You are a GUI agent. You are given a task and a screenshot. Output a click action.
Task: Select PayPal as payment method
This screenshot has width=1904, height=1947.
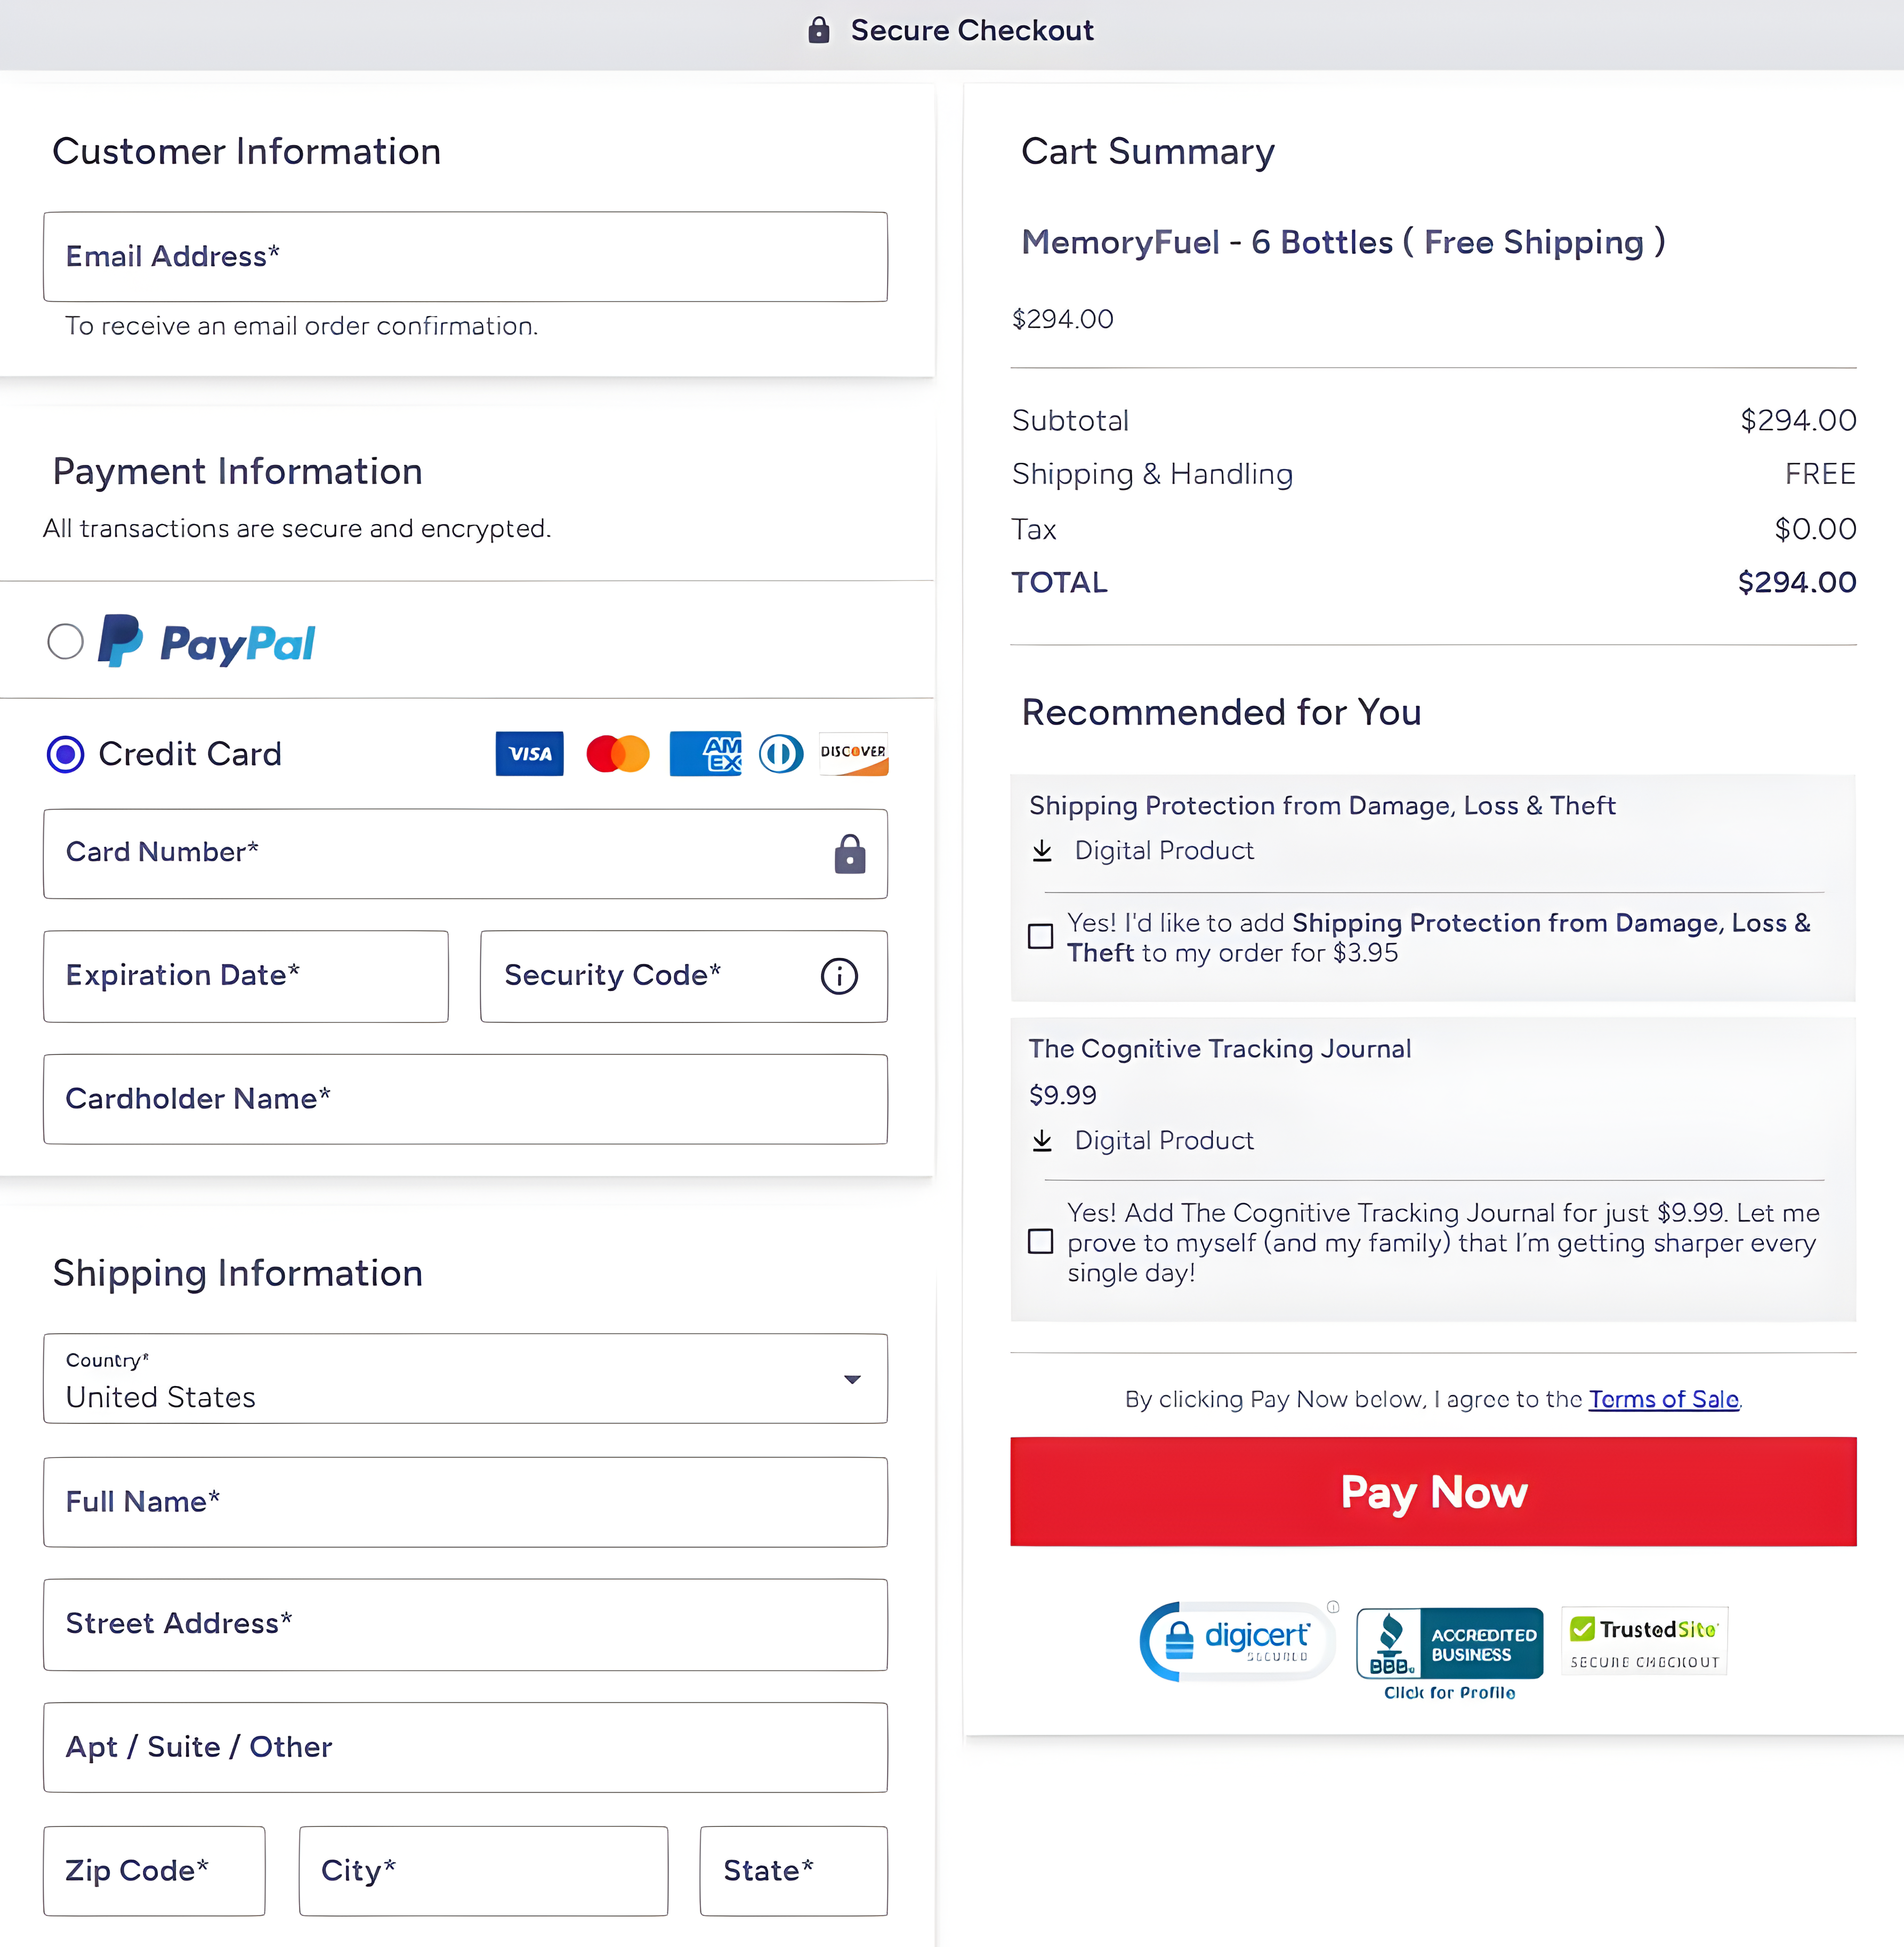pyautogui.click(x=65, y=642)
